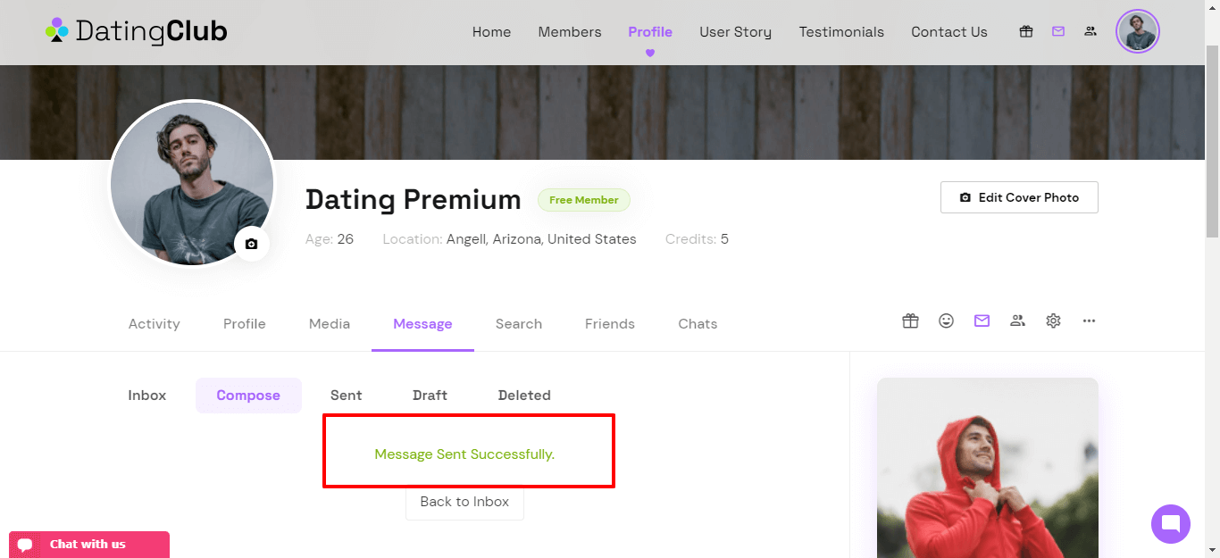
Task: Open the mail icon in top navigation
Action: click(1058, 31)
